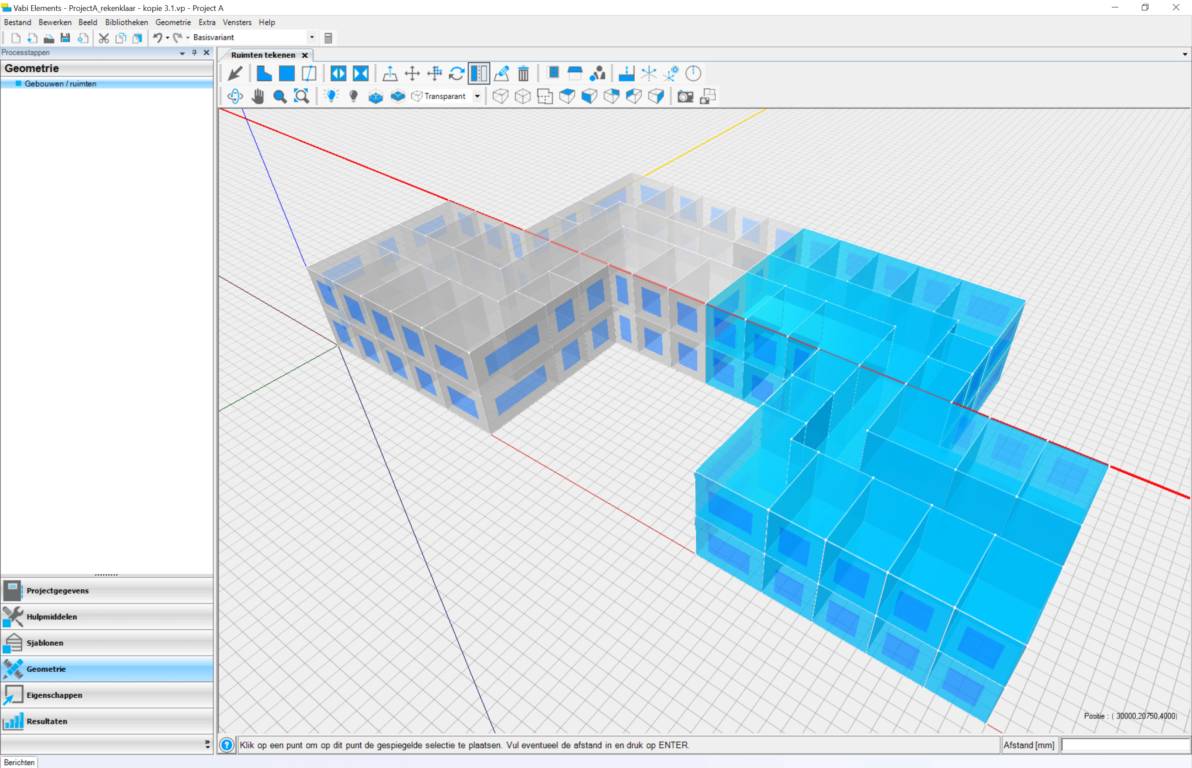Screen dimensions: 1192x768
Task: Select the 3D orbit view tool
Action: 235,96
